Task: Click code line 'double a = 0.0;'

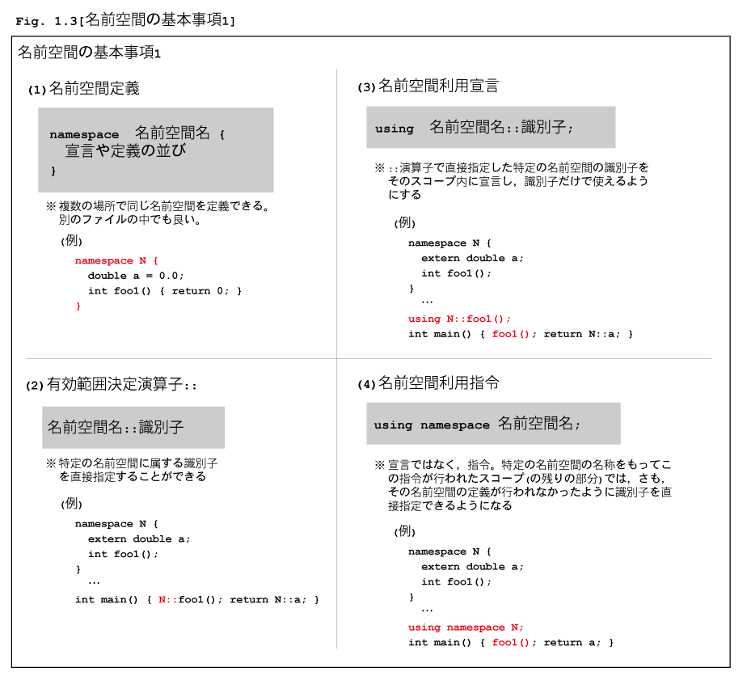Action: coord(135,276)
